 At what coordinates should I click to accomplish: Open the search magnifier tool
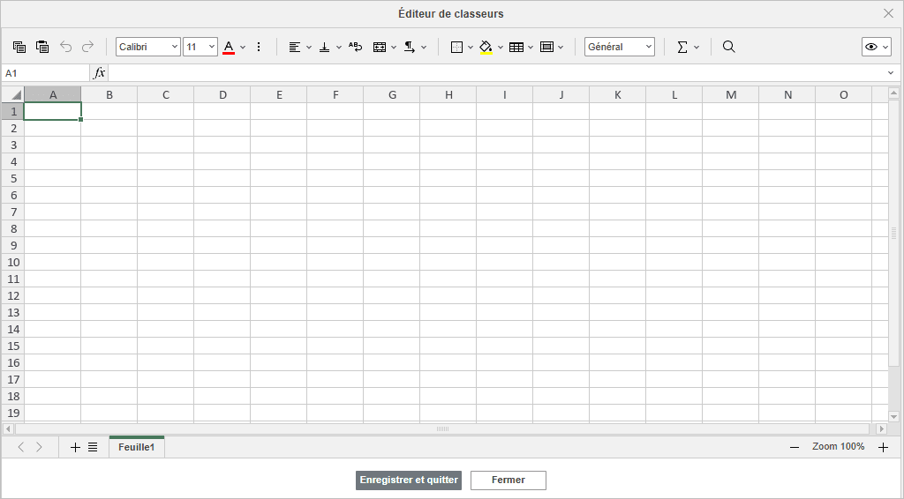(x=728, y=48)
